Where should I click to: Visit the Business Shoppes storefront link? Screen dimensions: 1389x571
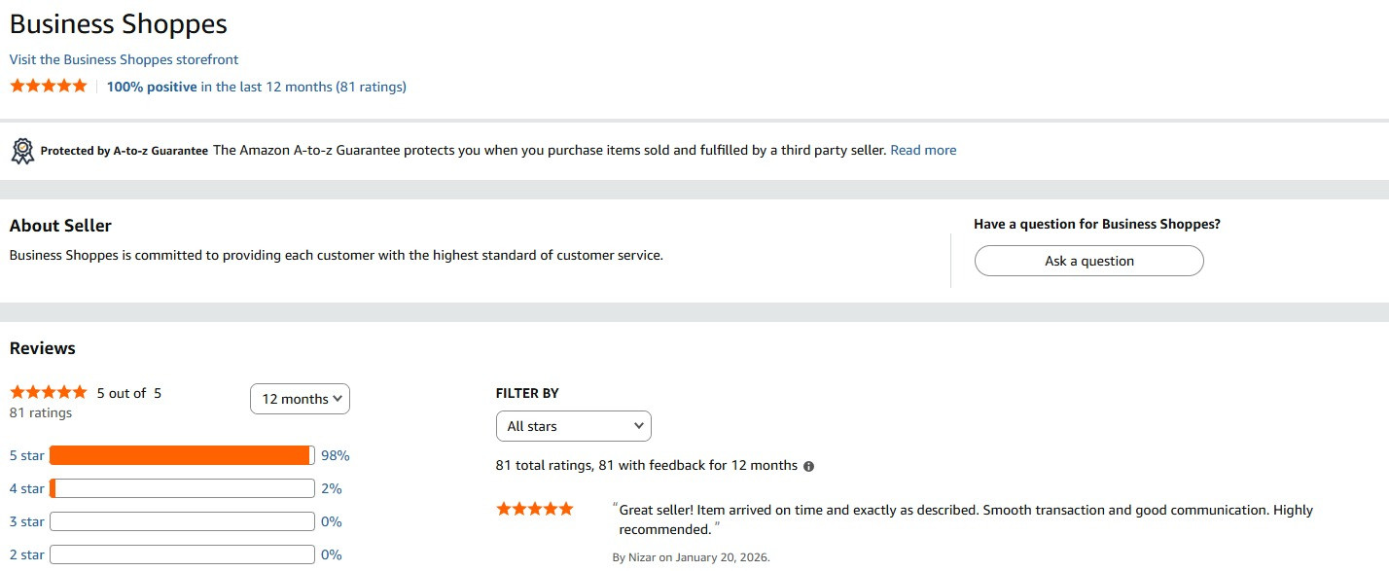124,59
